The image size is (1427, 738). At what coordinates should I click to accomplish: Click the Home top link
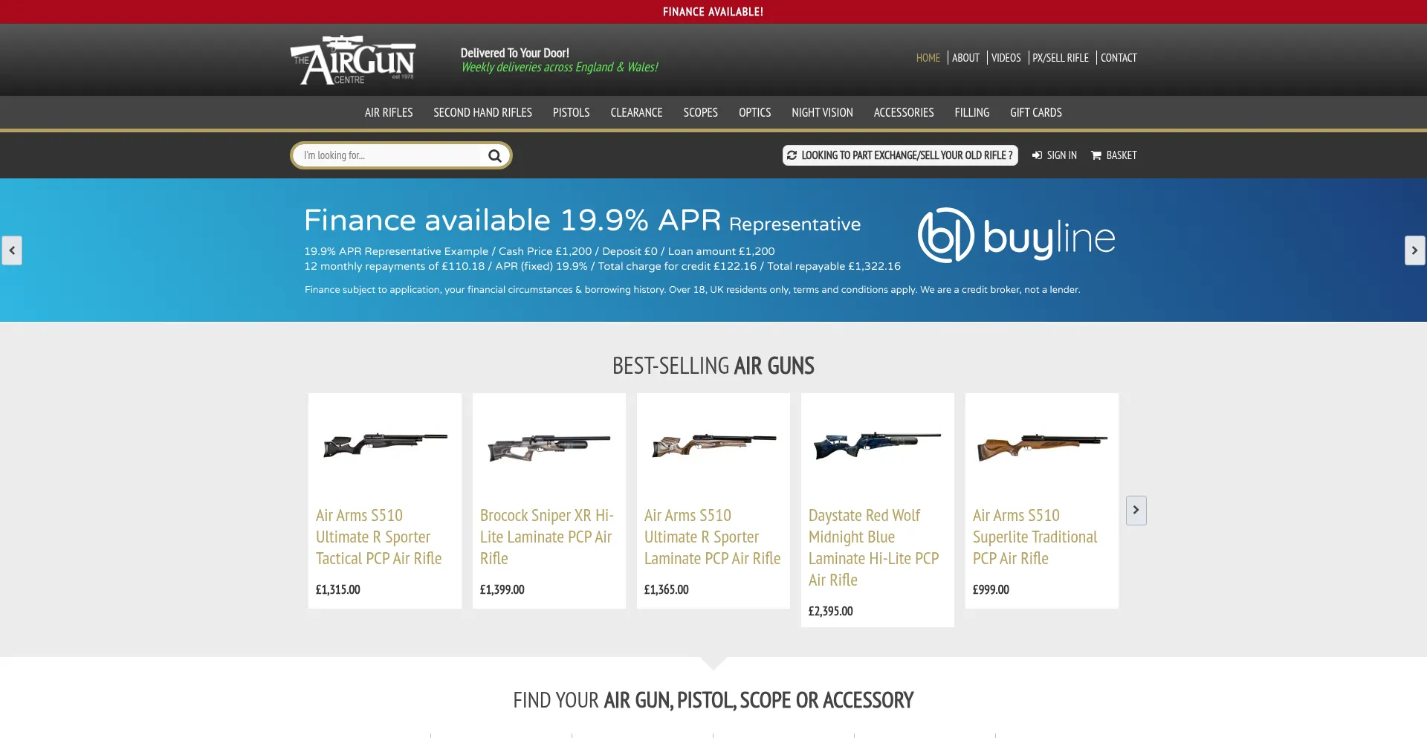coord(928,58)
